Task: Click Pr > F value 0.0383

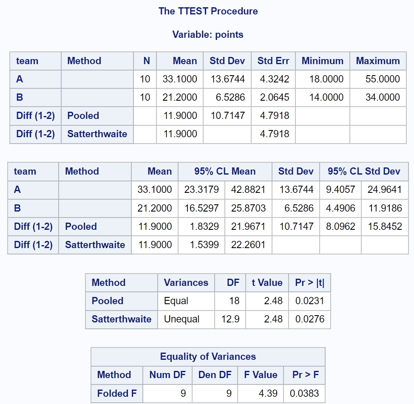Action: click(304, 393)
